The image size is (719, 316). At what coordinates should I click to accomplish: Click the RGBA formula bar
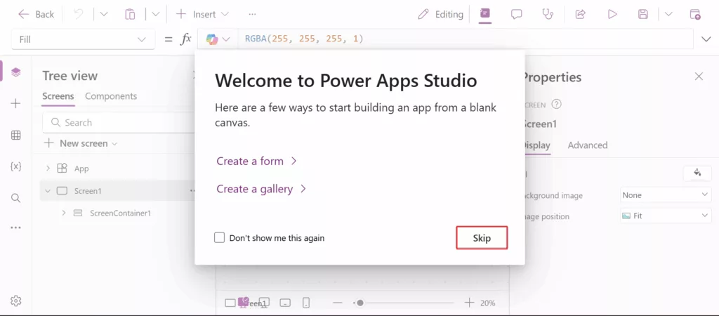465,39
